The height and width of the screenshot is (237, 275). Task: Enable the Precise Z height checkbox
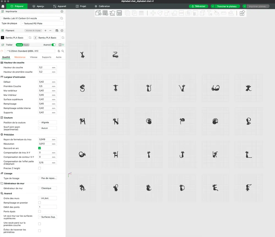pyautogui.click(x=40, y=168)
